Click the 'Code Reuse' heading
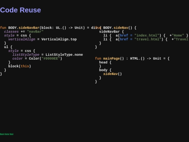This screenshot has height=142, width=189. 21,10
